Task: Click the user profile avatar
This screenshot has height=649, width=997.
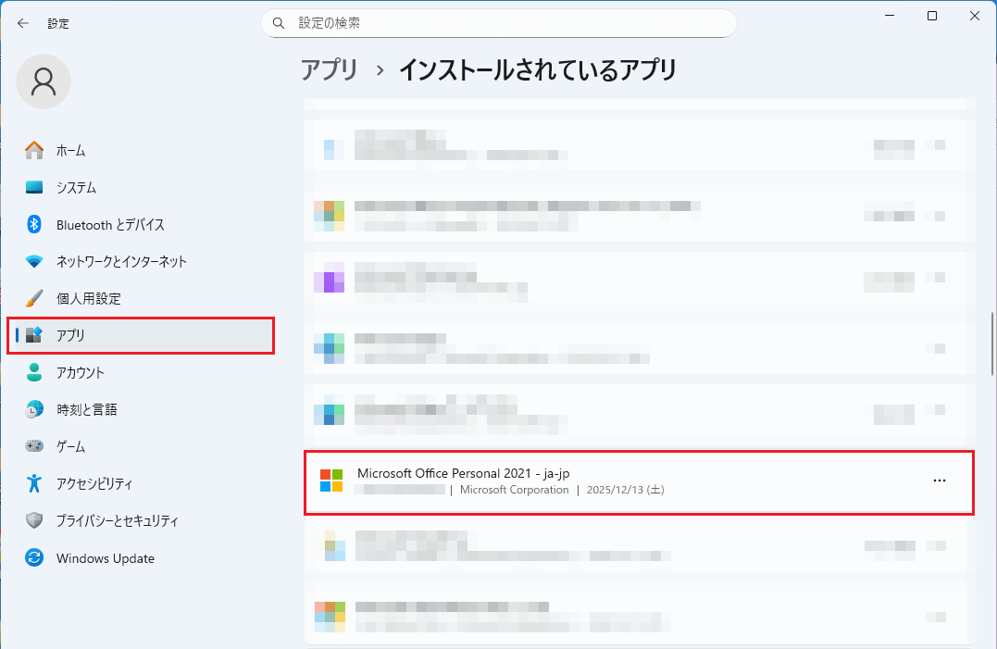Action: point(44,81)
